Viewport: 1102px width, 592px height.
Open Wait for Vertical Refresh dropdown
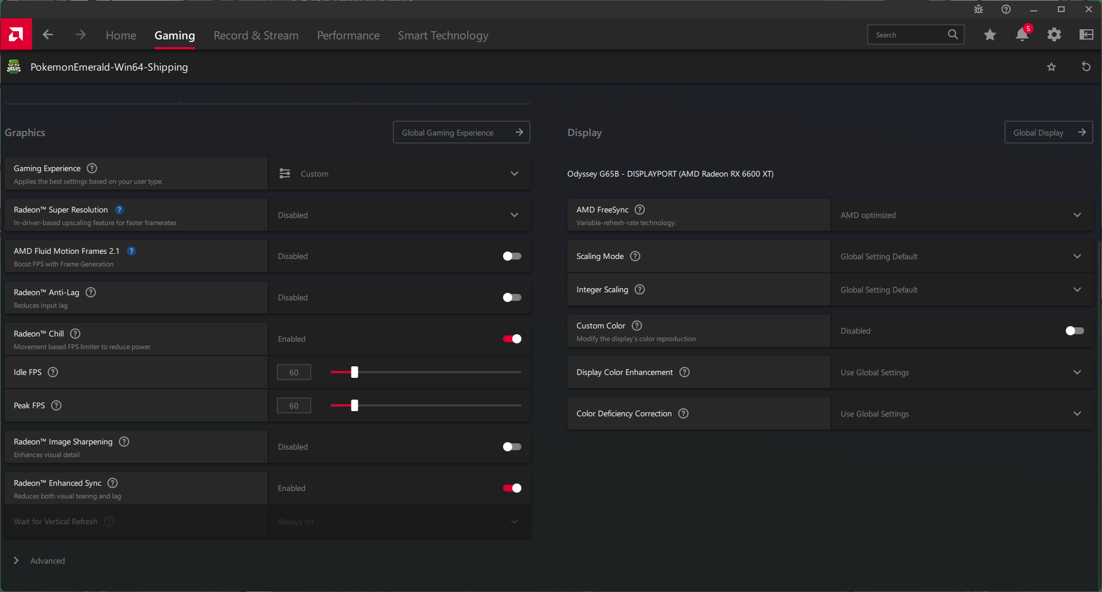[399, 521]
